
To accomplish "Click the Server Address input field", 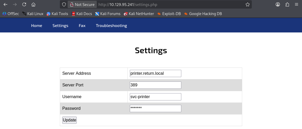I will pyautogui.click(x=155, y=73).
